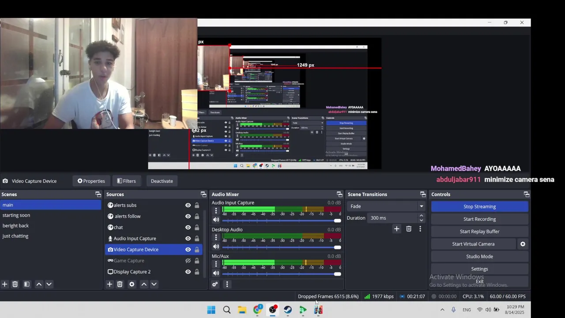The width and height of the screenshot is (565, 318).
Task: Hide the chat source
Action: (x=188, y=227)
